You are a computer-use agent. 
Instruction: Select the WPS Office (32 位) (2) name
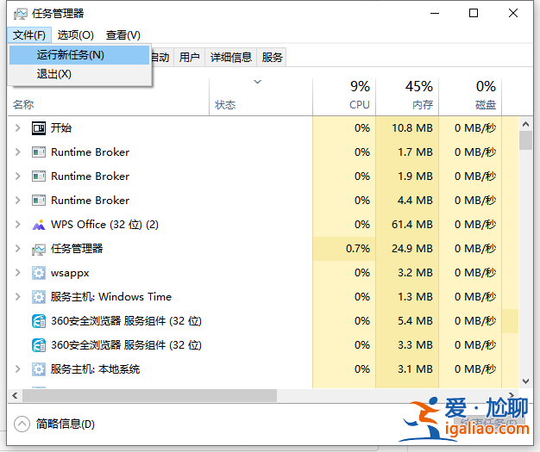[x=104, y=225]
